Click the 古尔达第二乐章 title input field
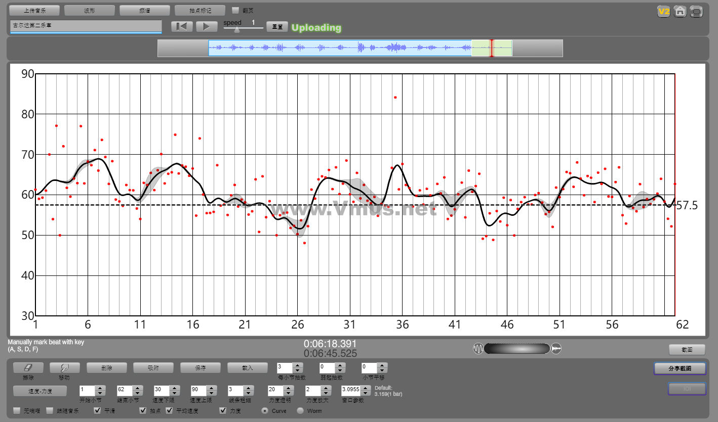The height and width of the screenshot is (422, 718). point(86,26)
